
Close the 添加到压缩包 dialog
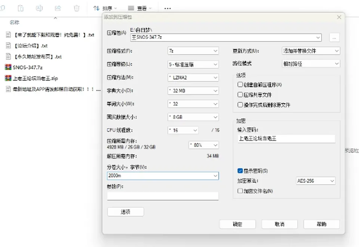339,17
